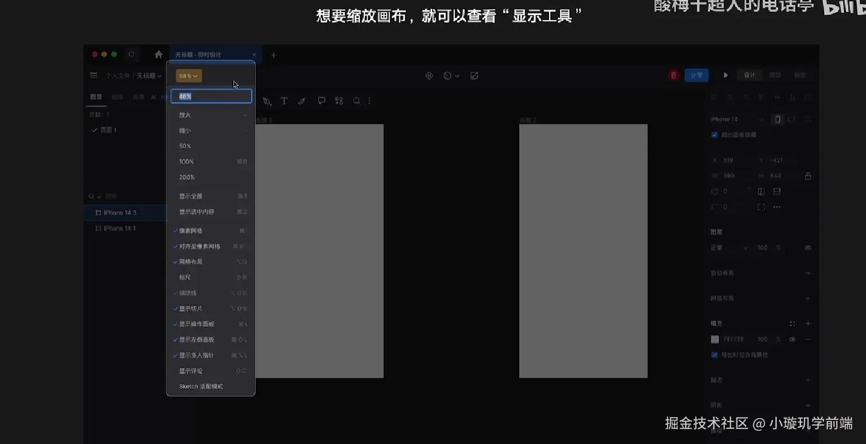Open the three-dot options in the properties panel

(777, 207)
